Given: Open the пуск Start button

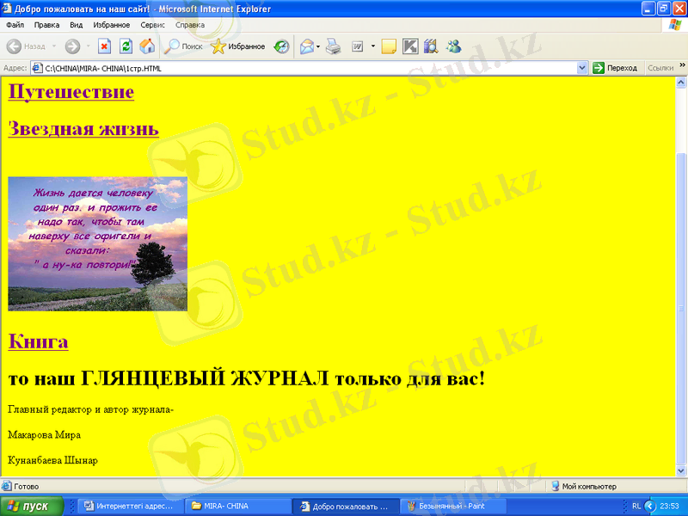Looking at the screenshot, I should point(32,506).
